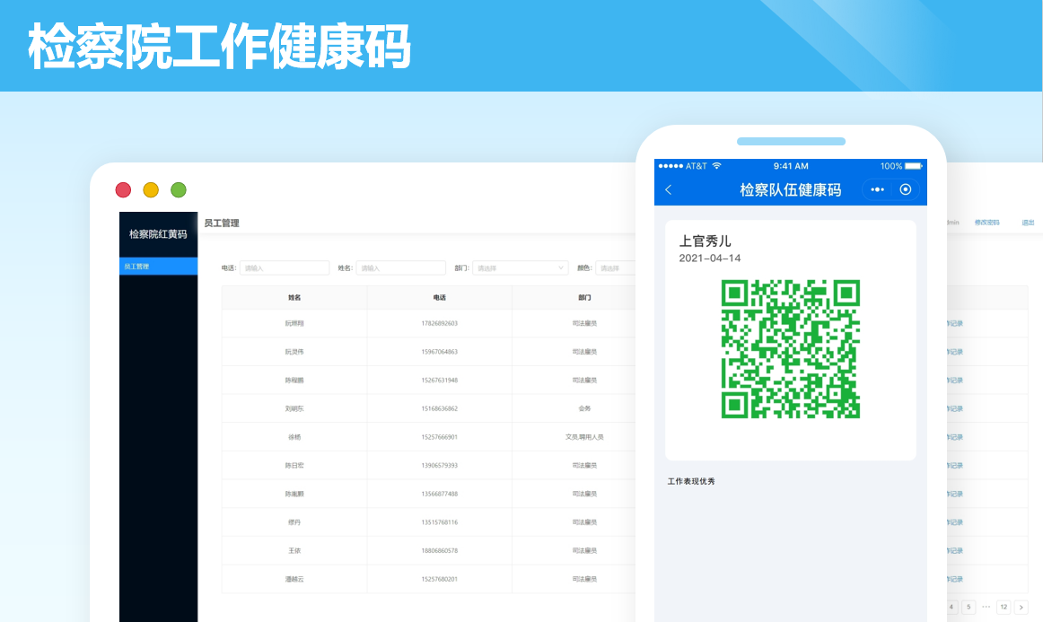Go to page 12 in pagination
Screen dimensions: 1043x622
[x=1004, y=607]
